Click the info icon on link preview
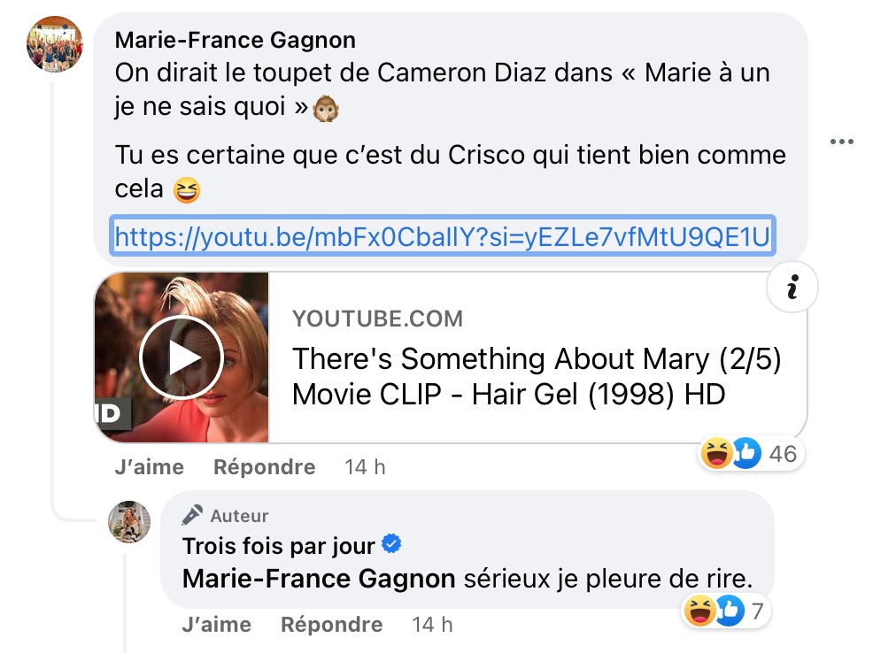Viewport: 873px width, 653px height. [x=792, y=287]
